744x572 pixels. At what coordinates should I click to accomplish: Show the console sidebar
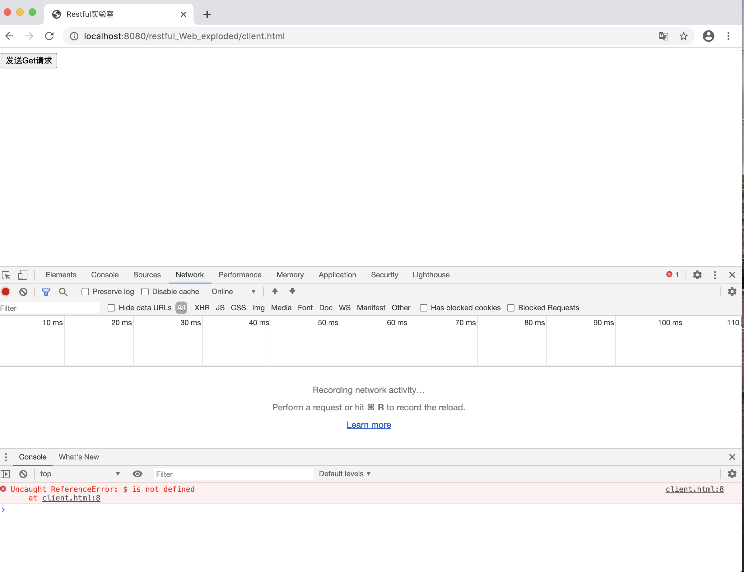pyautogui.click(x=6, y=474)
